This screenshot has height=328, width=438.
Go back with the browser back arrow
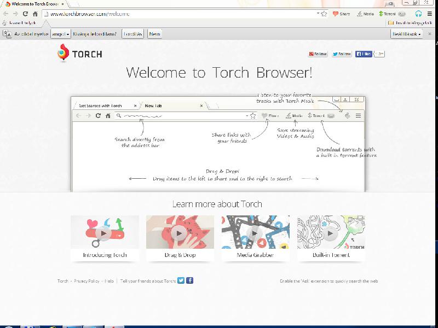[x=5, y=14]
